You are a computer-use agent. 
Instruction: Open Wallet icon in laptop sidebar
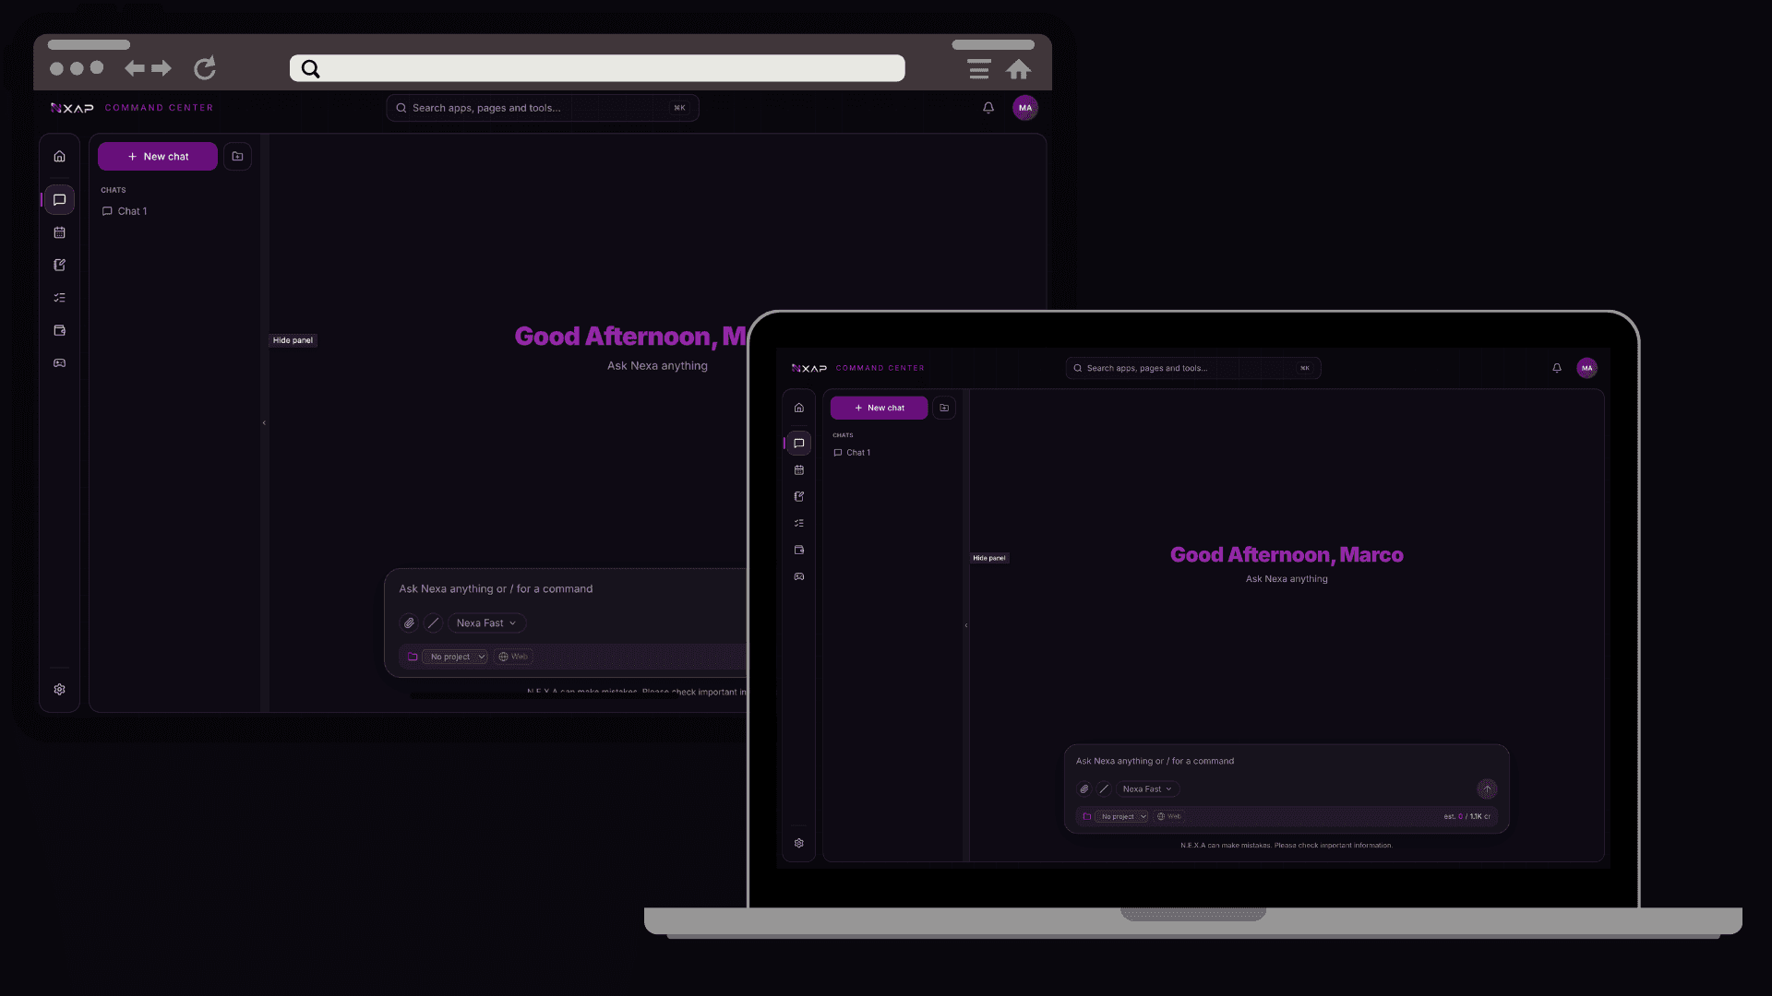tap(799, 550)
